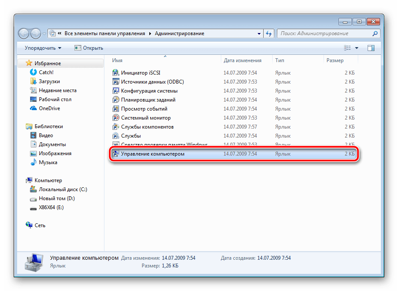Open the Упорядочить dropdown menu
Viewport: 398px width, 291px height.
tap(43, 48)
